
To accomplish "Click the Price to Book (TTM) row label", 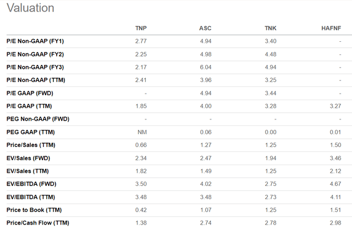I will click(34, 210).
